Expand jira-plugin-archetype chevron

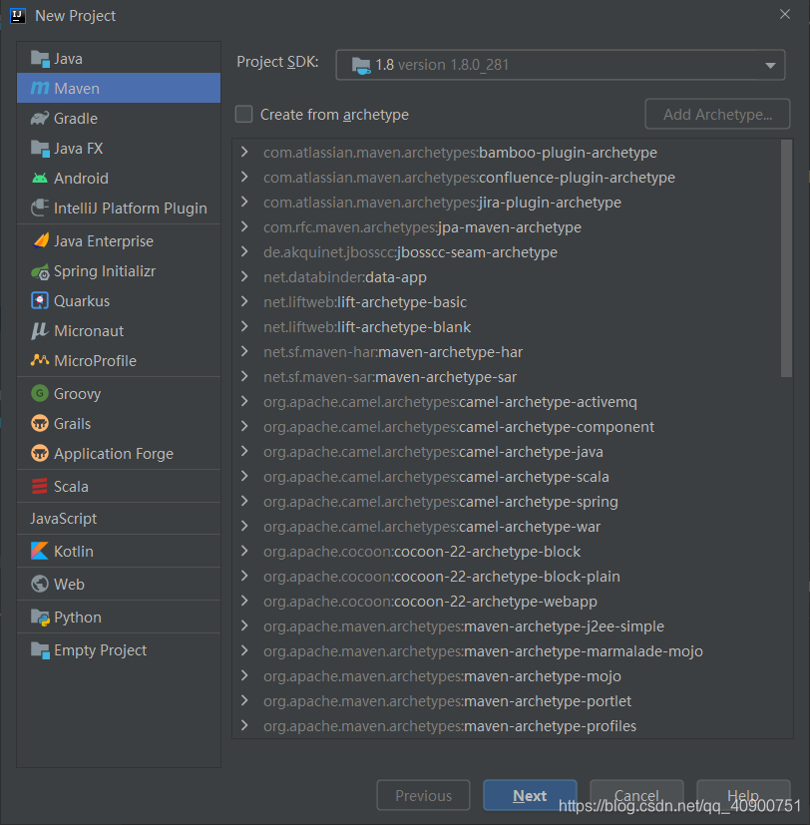(244, 203)
